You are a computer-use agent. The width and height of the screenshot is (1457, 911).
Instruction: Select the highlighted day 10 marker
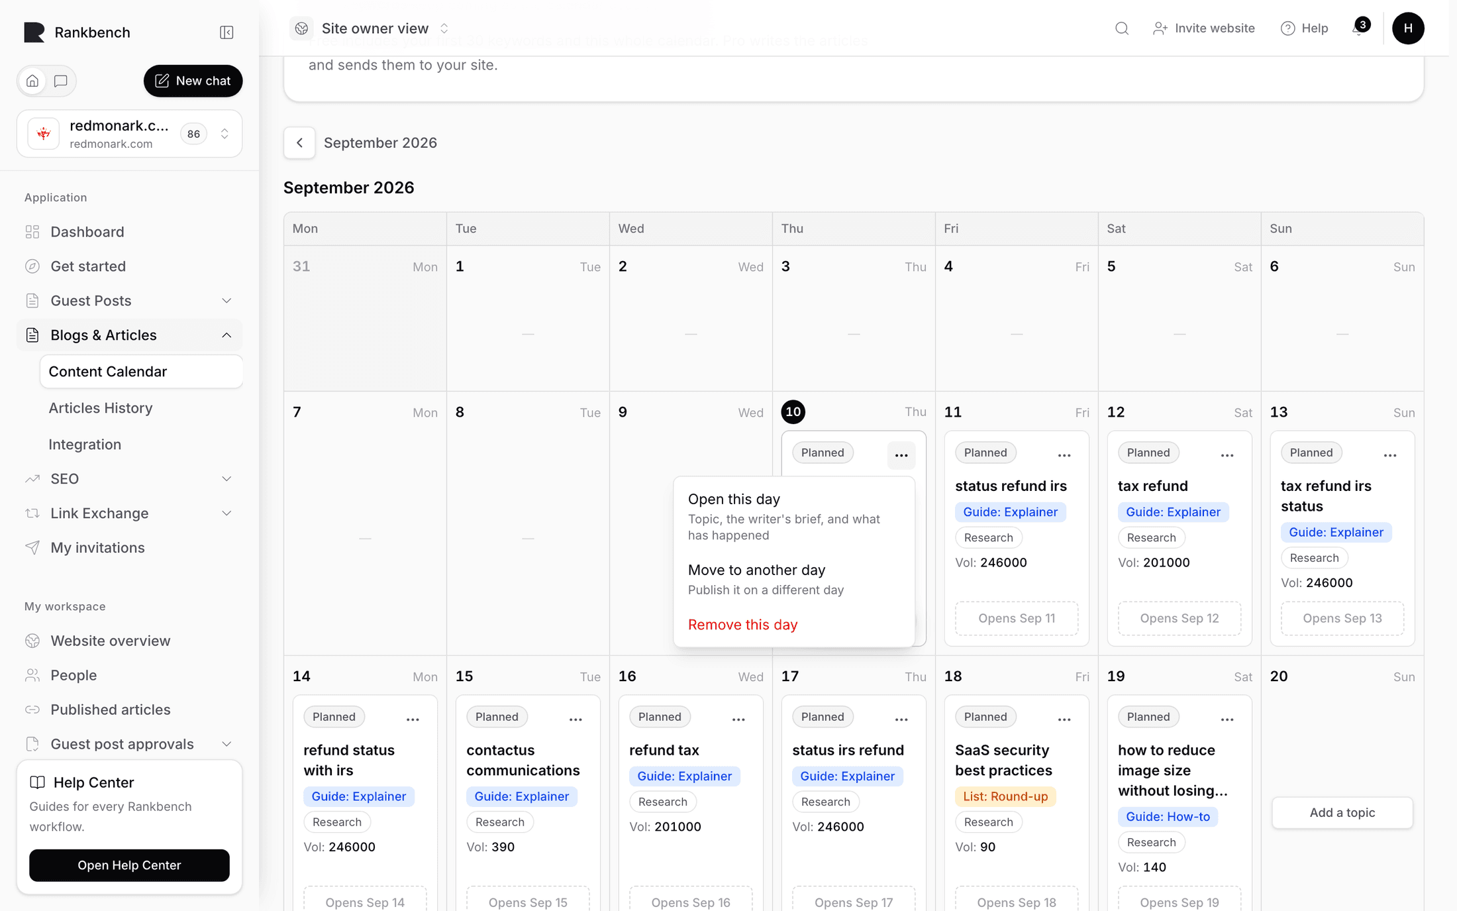pos(793,412)
